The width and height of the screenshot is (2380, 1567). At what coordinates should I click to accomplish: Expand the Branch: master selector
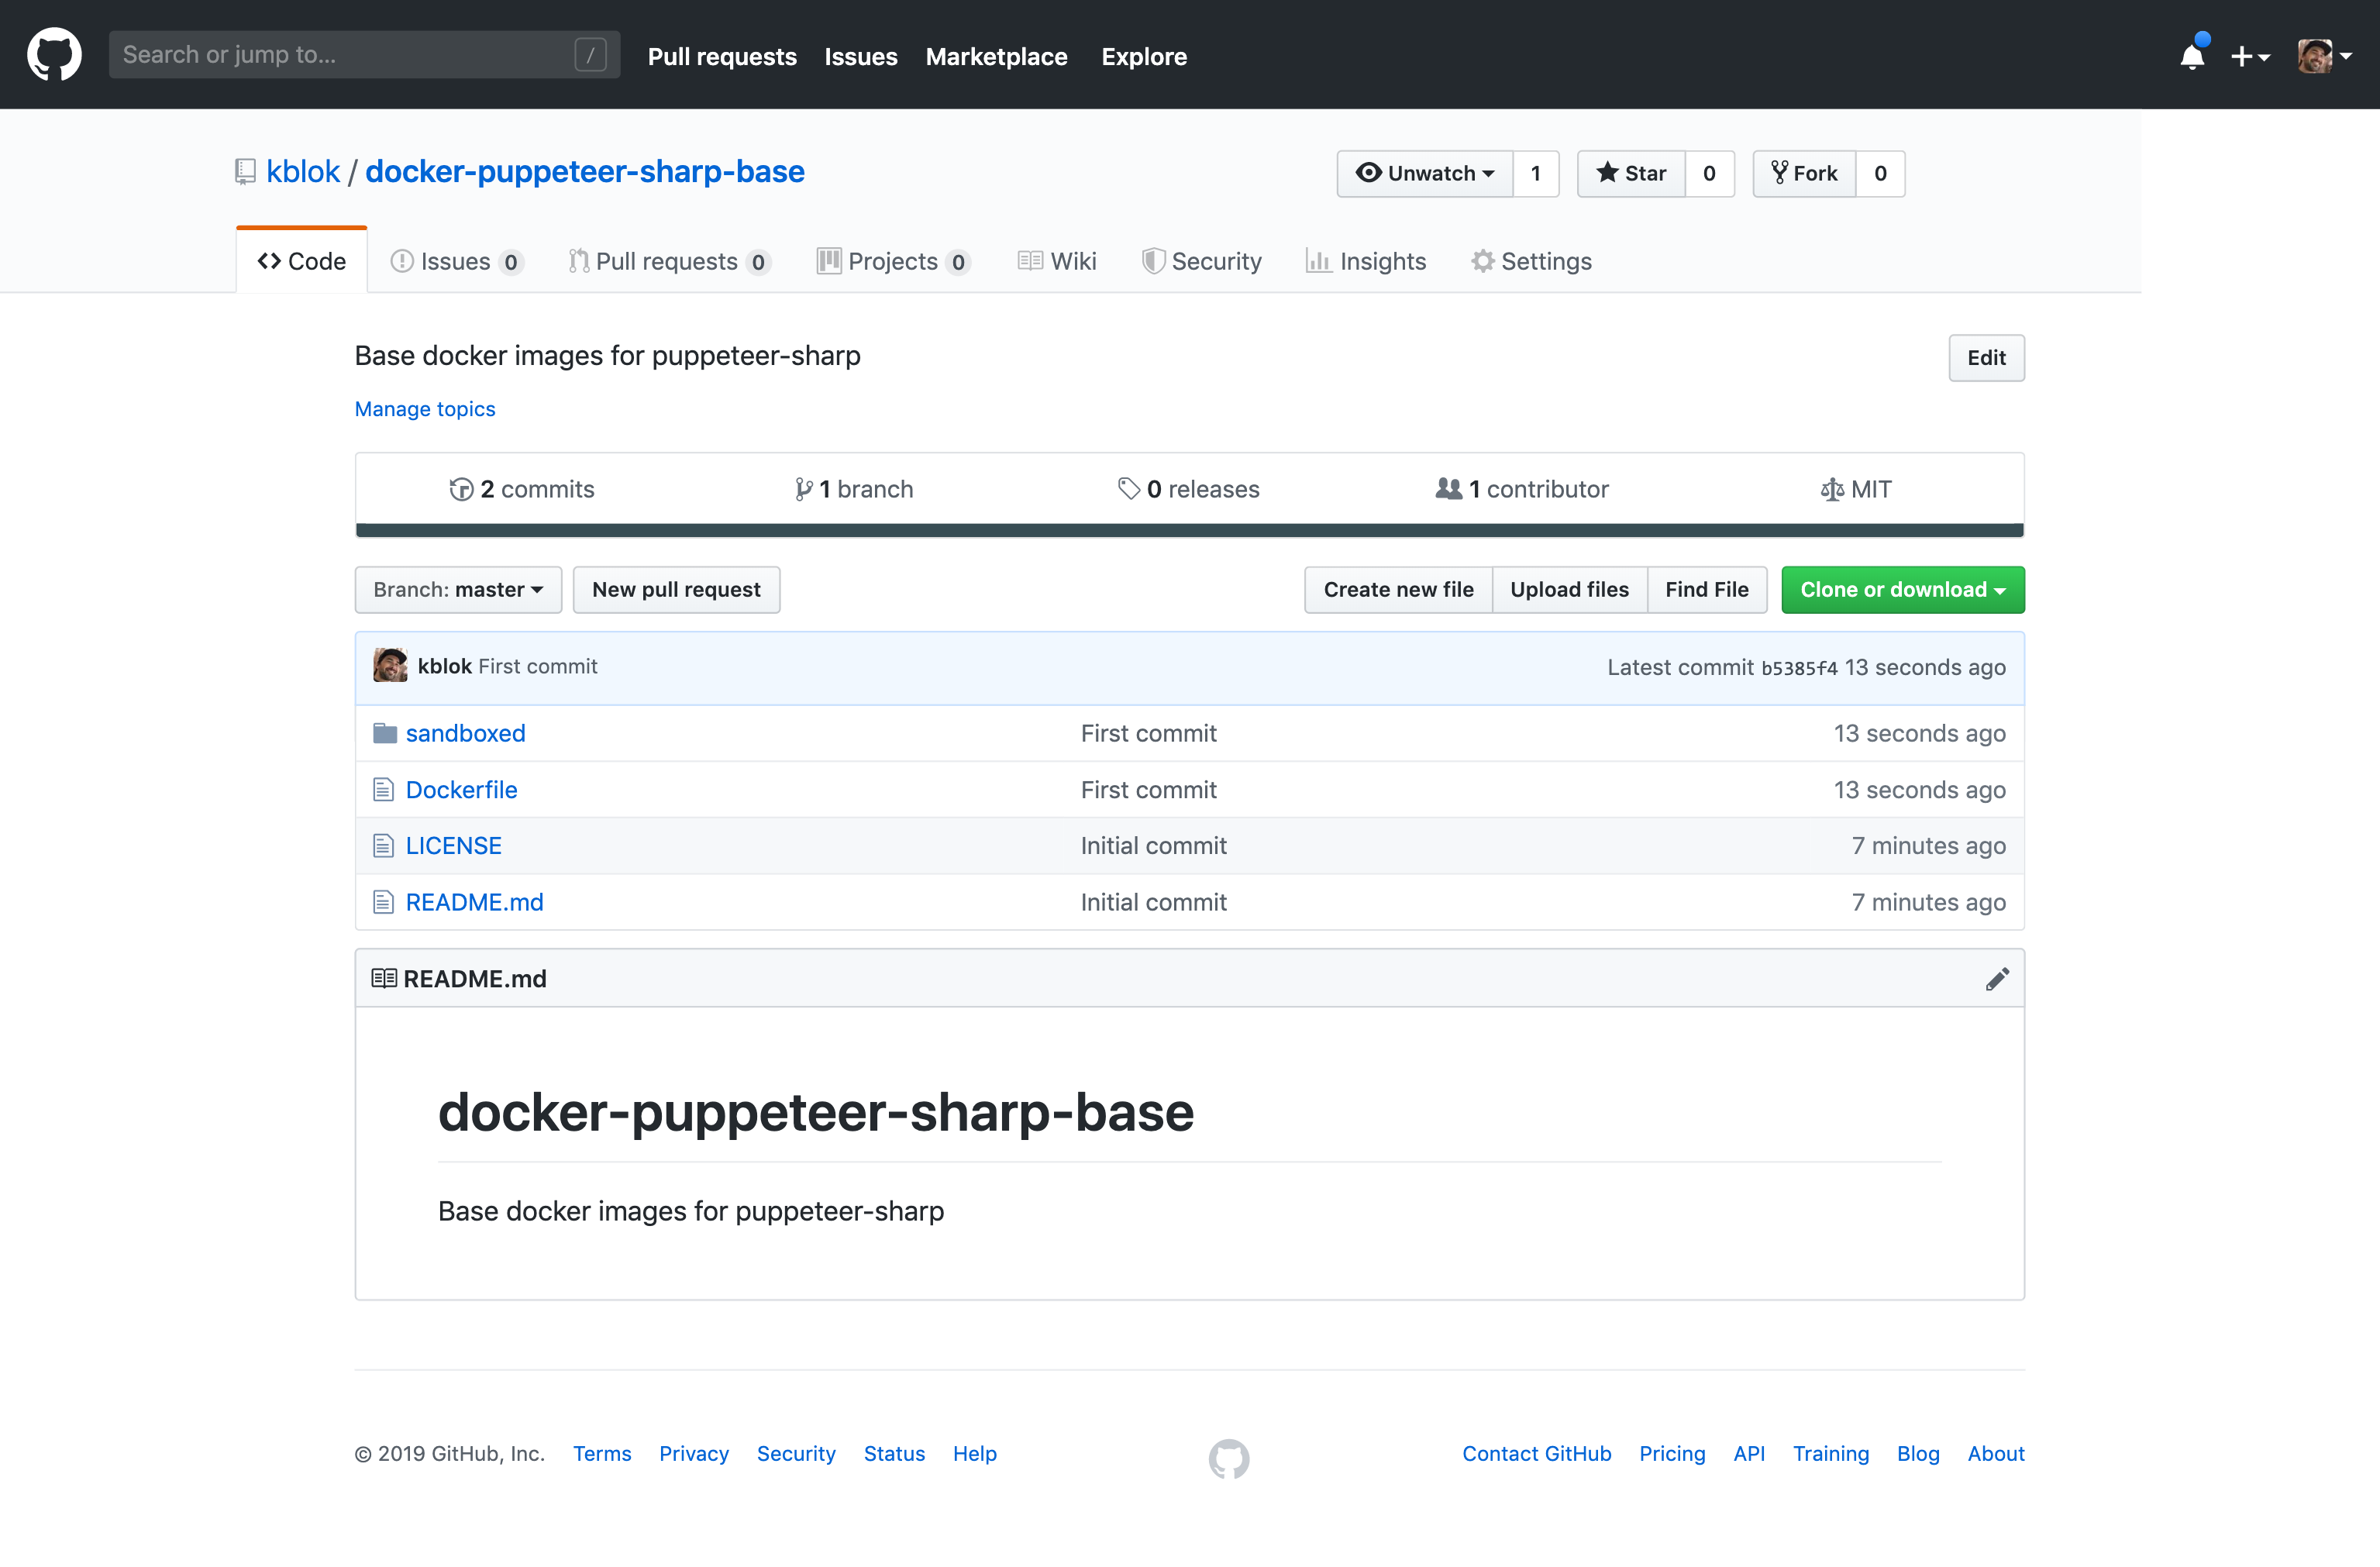pyautogui.click(x=458, y=590)
